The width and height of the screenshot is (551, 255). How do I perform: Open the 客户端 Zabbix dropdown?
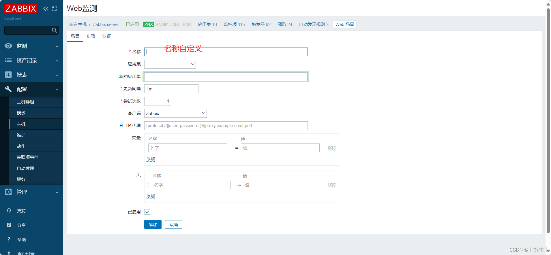tap(175, 113)
